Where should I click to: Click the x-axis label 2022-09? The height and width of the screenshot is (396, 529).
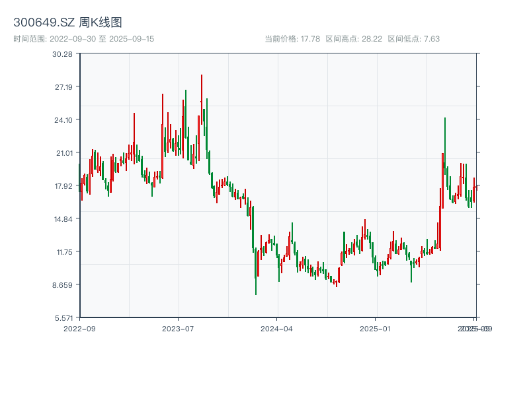point(79,329)
